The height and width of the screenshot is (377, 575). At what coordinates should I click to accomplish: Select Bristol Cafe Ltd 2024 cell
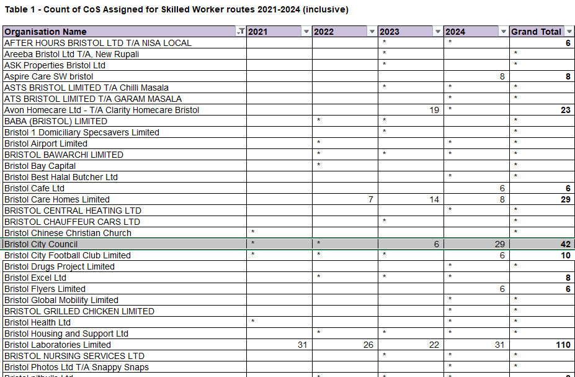[x=476, y=188]
